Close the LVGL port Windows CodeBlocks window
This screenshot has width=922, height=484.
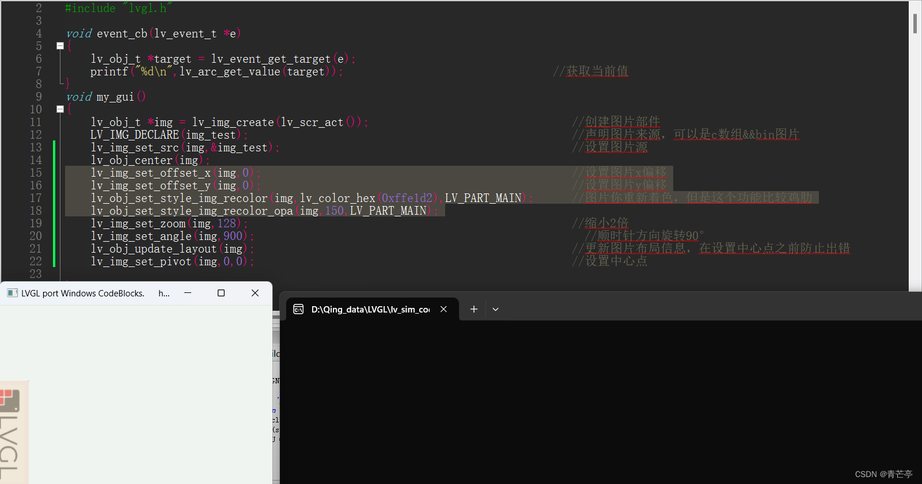click(x=255, y=293)
